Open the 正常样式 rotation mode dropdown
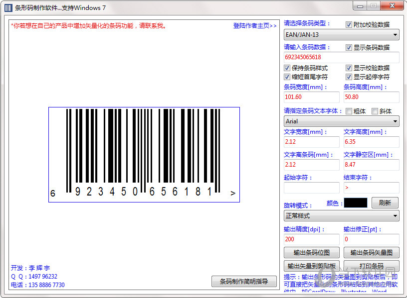The height and width of the screenshot is (298, 407). pyautogui.click(x=342, y=216)
